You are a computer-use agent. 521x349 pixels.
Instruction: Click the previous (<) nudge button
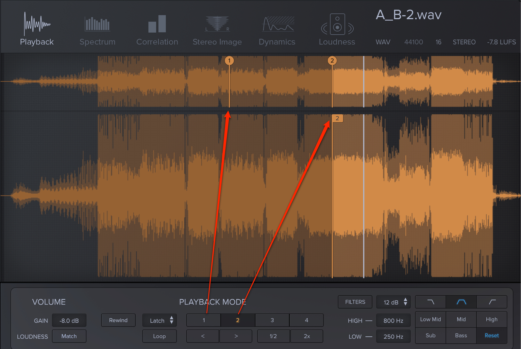pyautogui.click(x=203, y=336)
